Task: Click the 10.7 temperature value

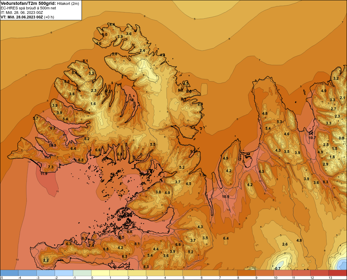Action: pyautogui.click(x=312, y=138)
